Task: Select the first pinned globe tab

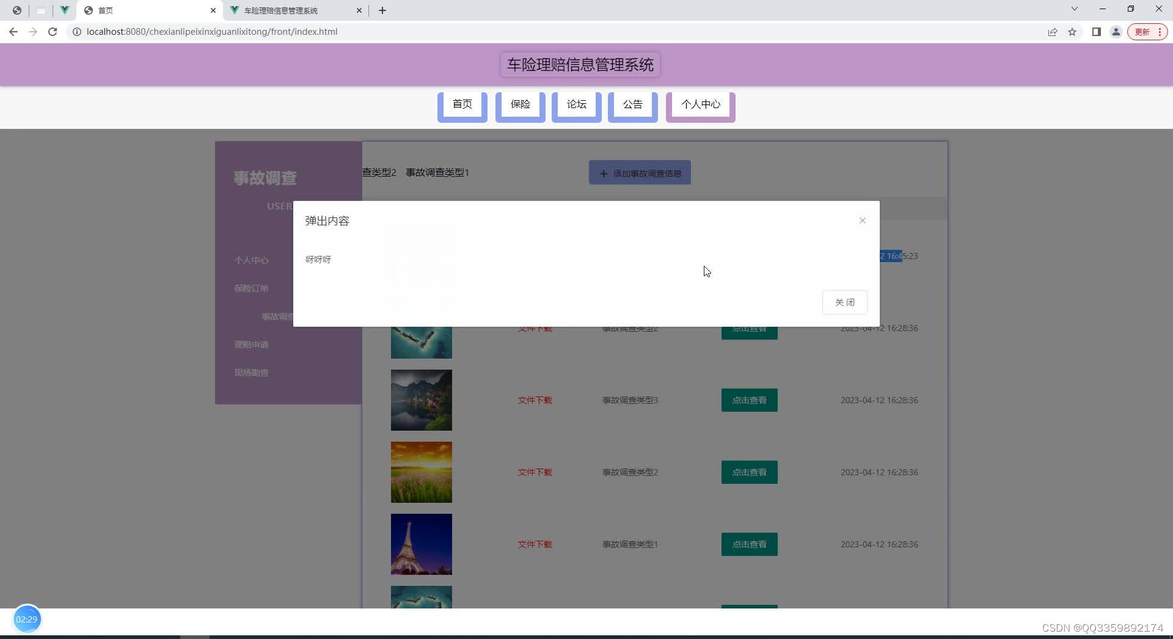Action: pos(16,10)
